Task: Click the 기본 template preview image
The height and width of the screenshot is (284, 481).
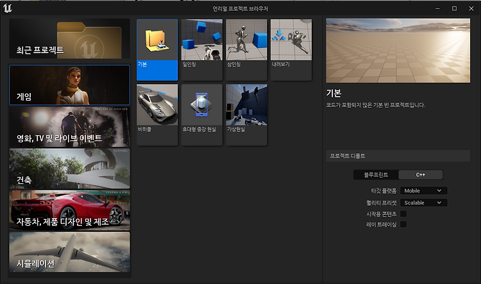Action: [398, 51]
